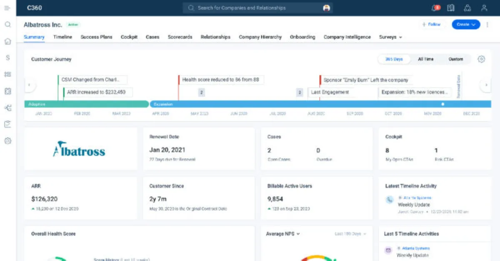This screenshot has height=261, width=500.
Task: Open the Company Hierarchy tab
Action: tap(260, 37)
